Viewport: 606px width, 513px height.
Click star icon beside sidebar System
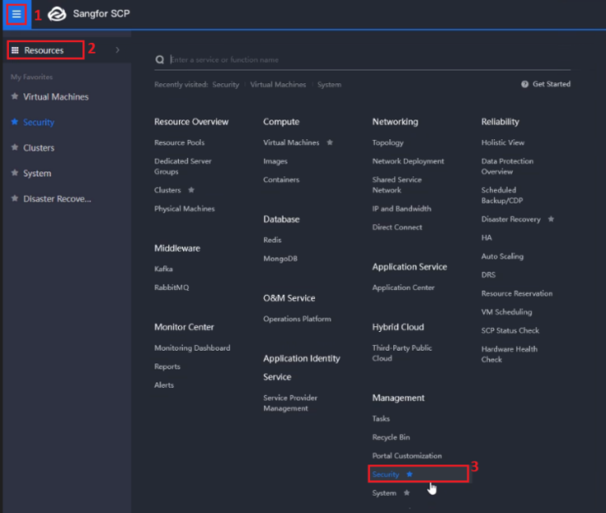[15, 174]
